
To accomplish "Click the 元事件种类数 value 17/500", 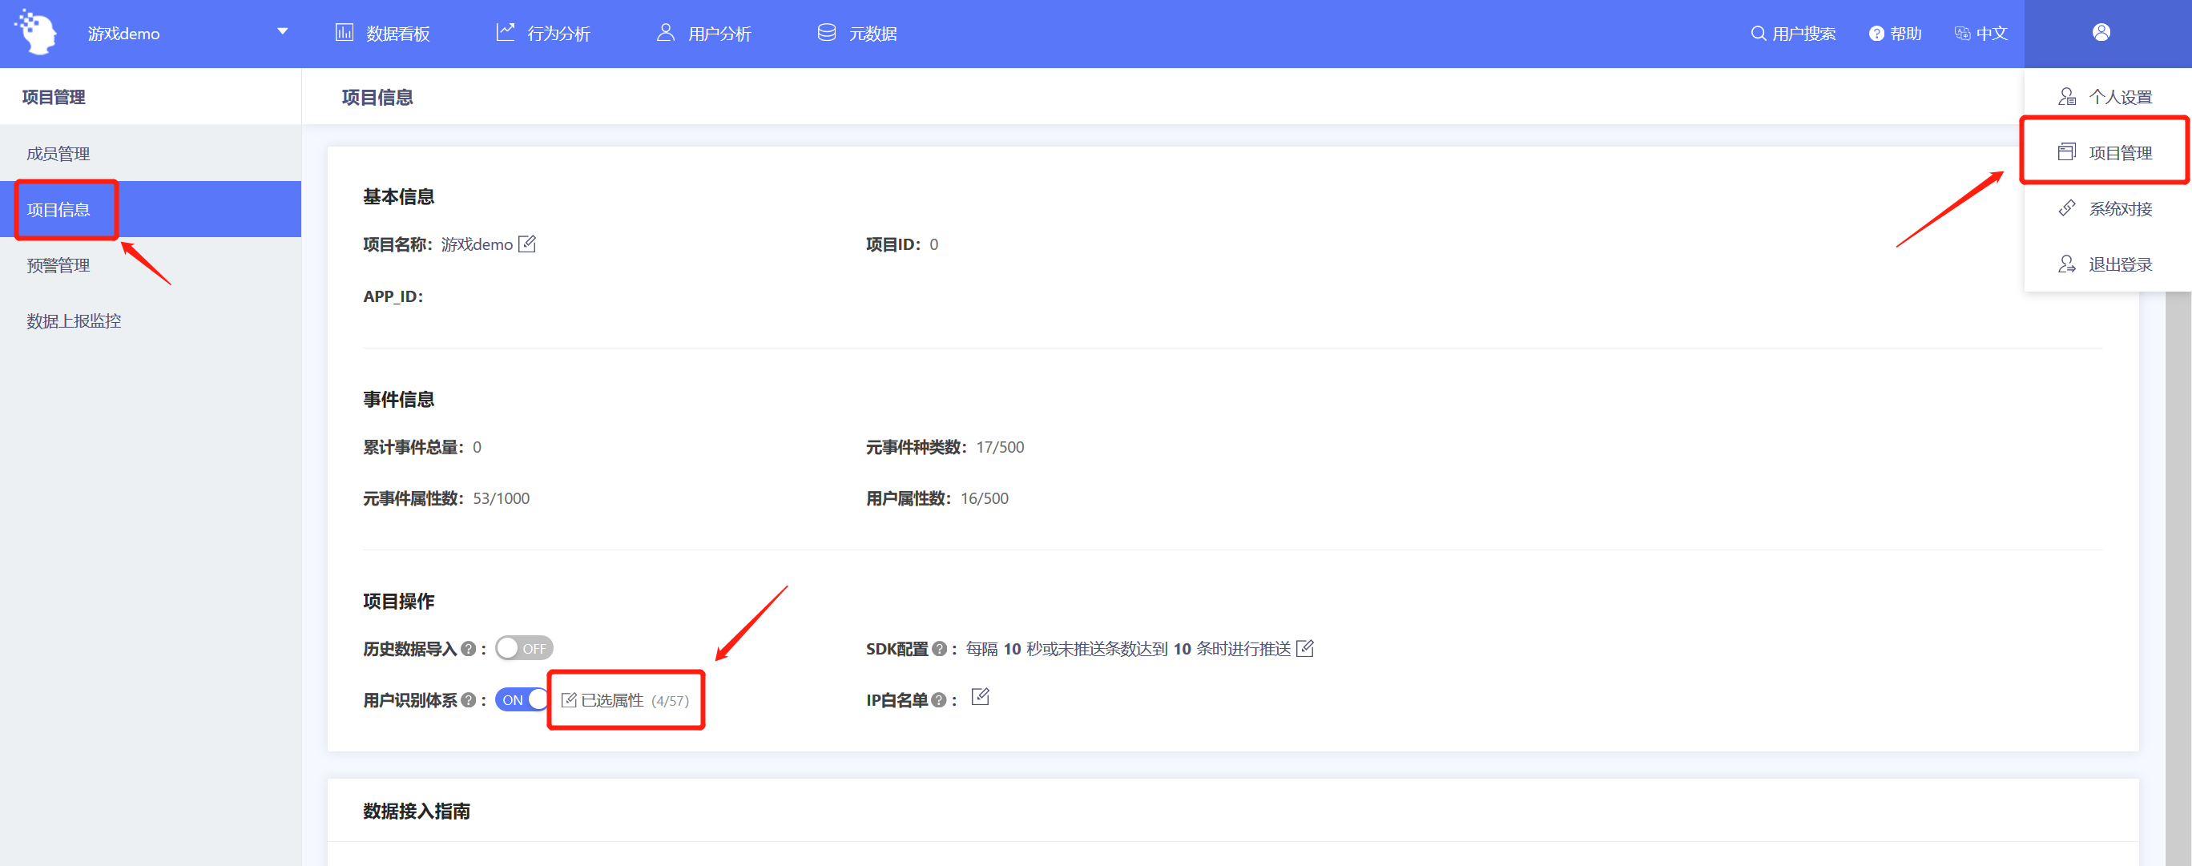I will [x=1000, y=448].
